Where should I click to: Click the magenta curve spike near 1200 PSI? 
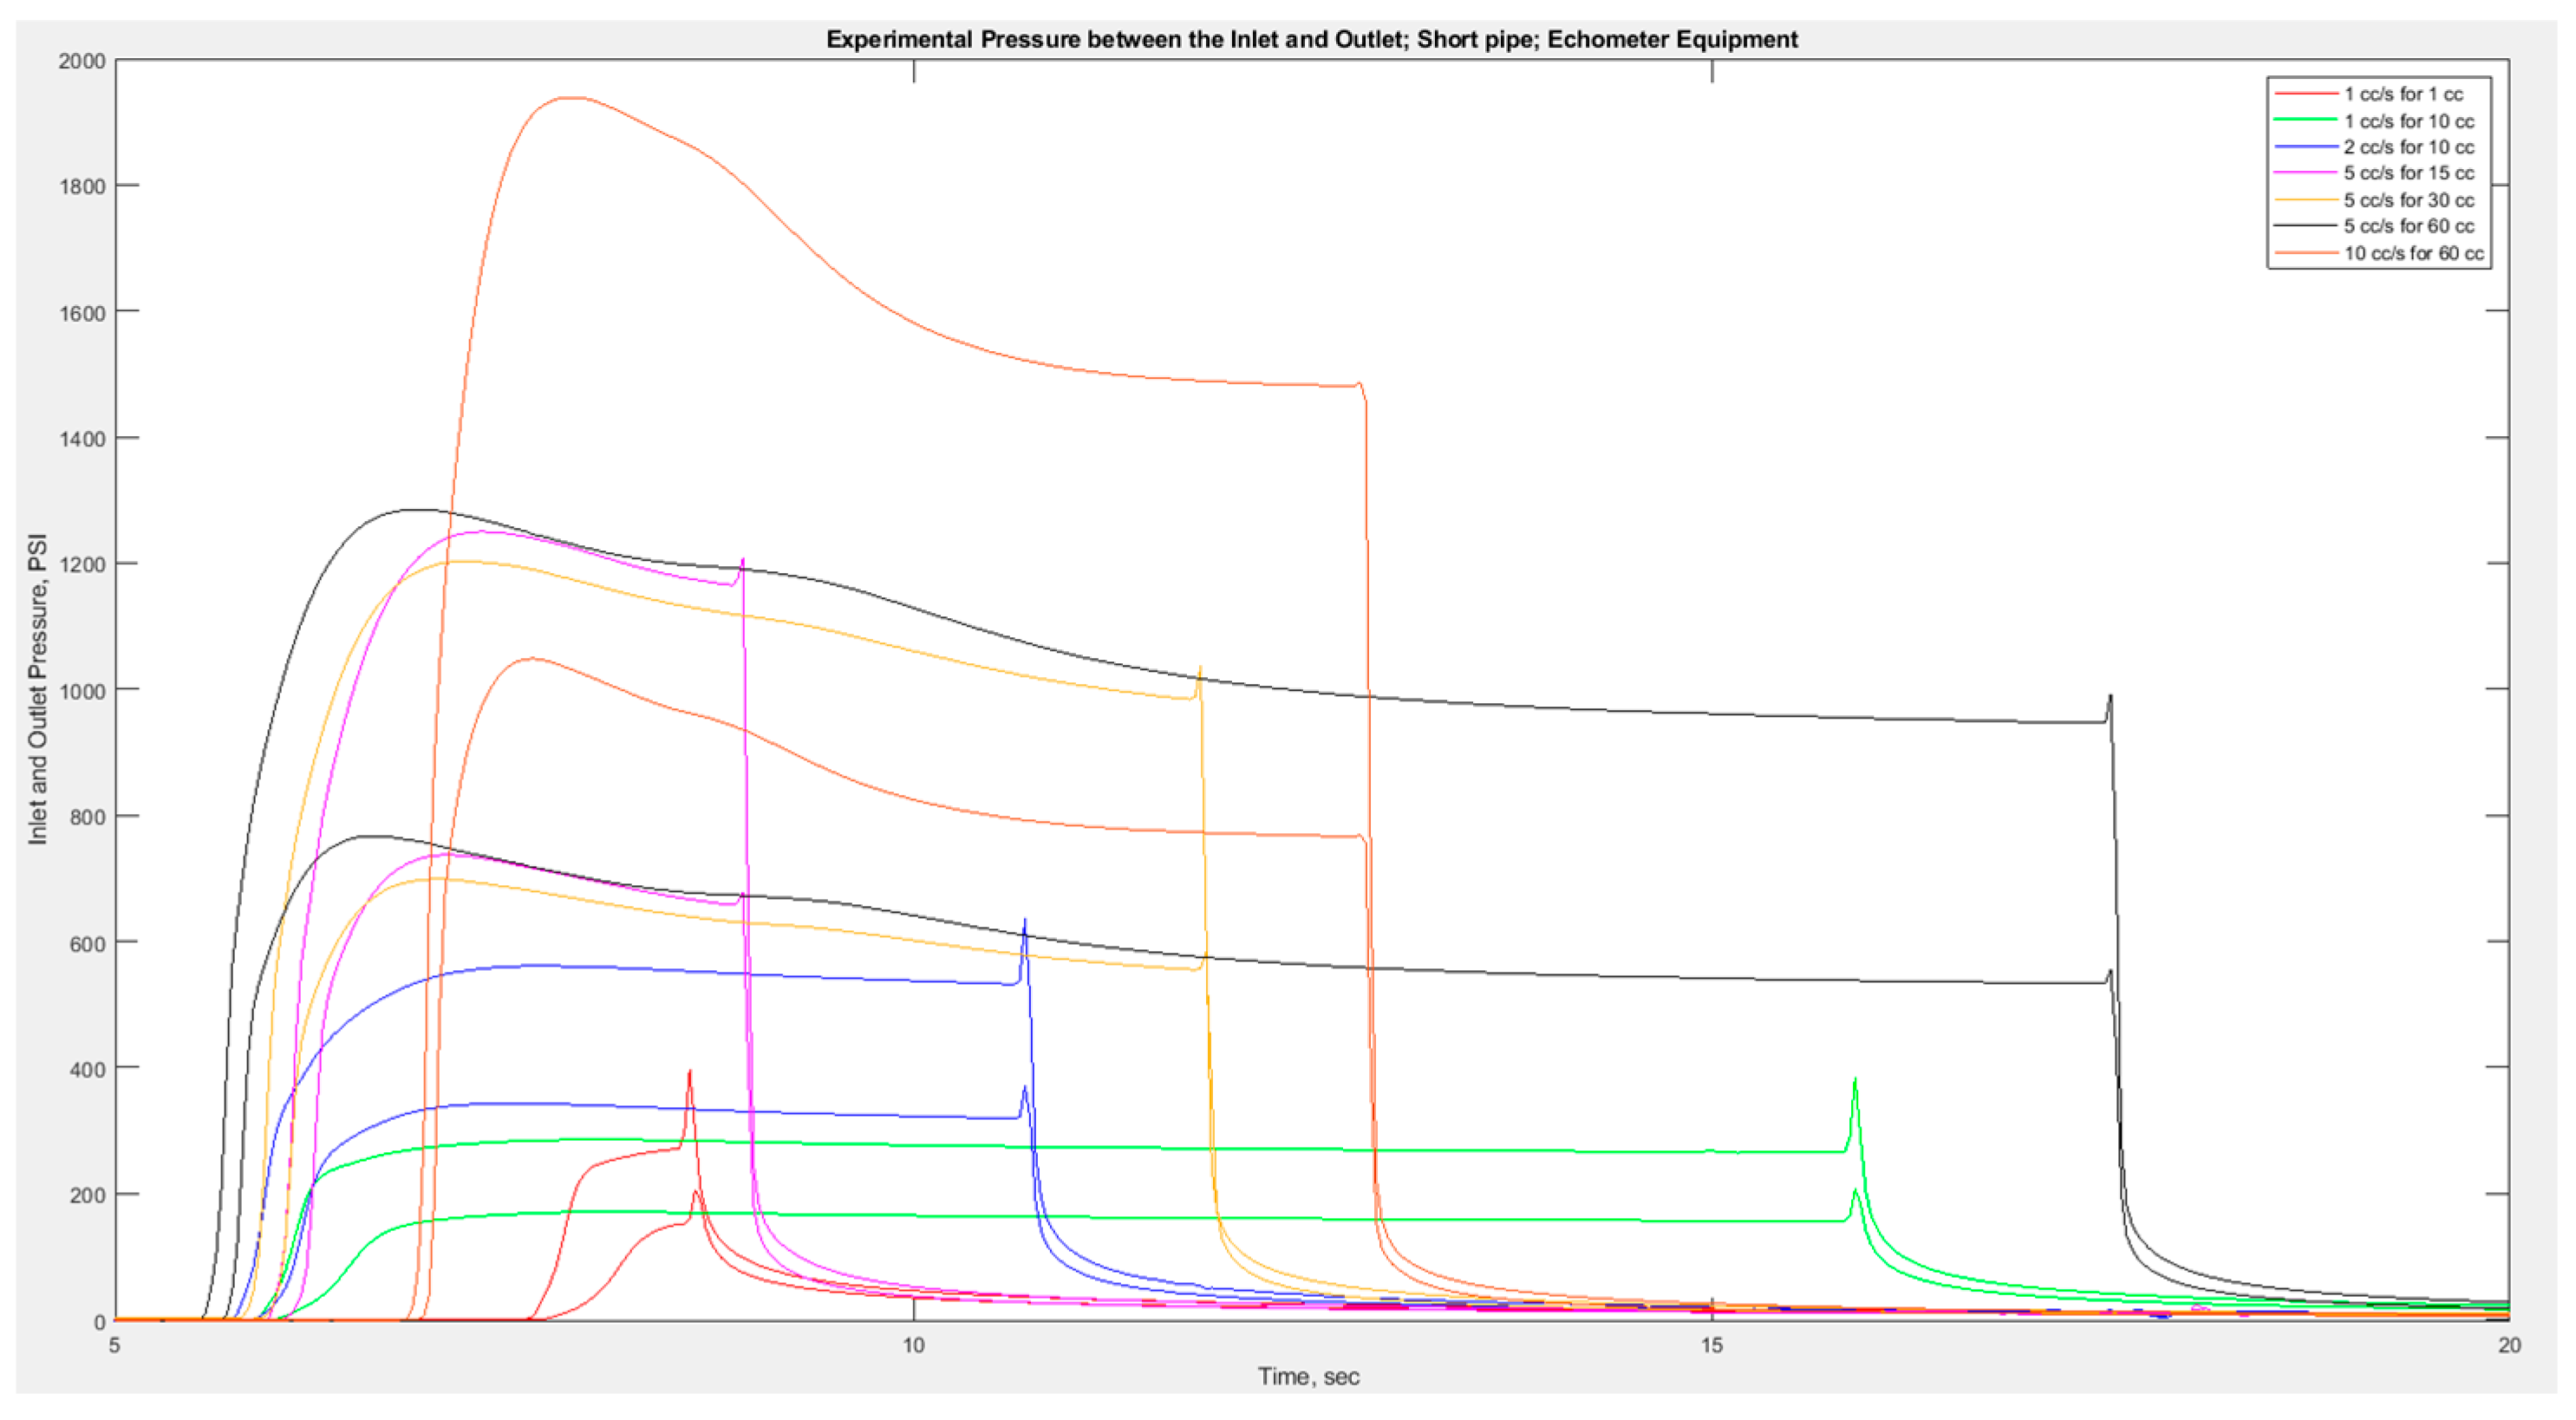tap(743, 561)
